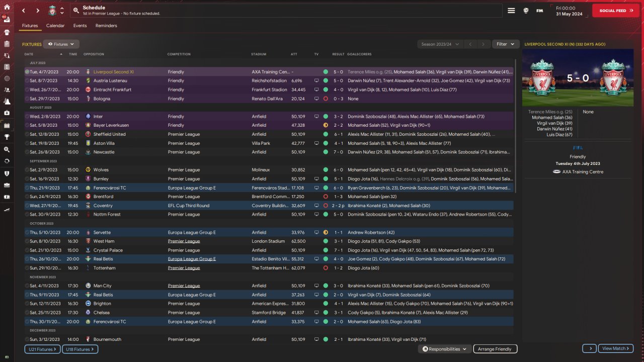Click the club switcher up/down chevrons
Image resolution: width=644 pixels, height=362 pixels.
point(62,11)
